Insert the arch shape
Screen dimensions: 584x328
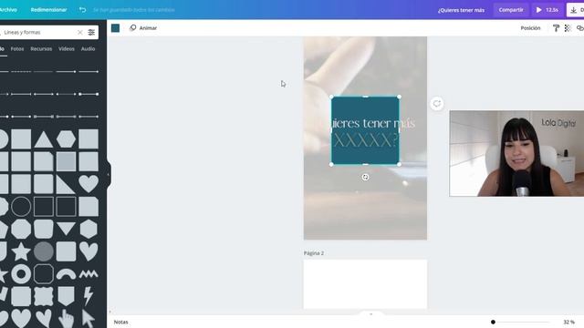tap(66, 274)
